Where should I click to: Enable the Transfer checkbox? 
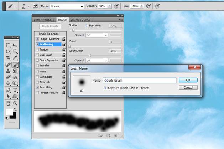click(x=37, y=66)
